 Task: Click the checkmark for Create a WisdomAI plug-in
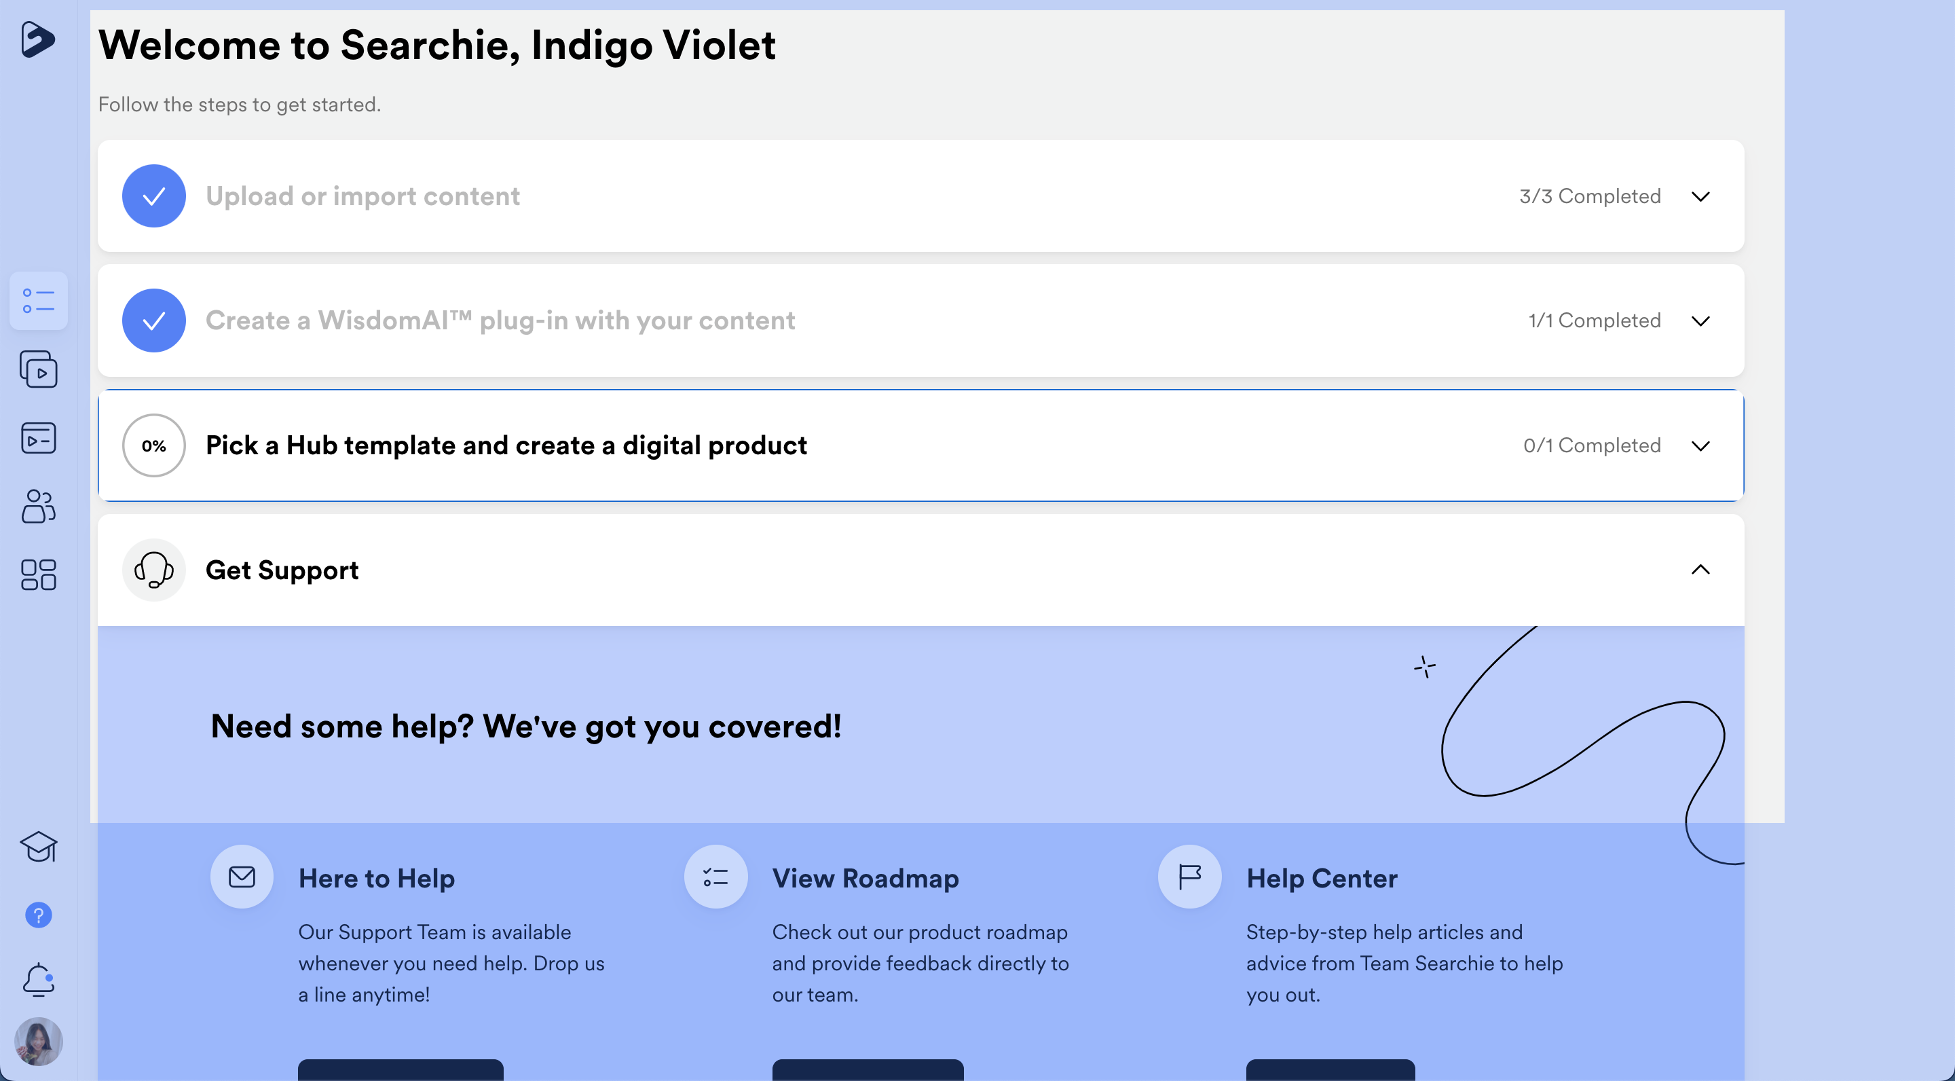(x=154, y=320)
